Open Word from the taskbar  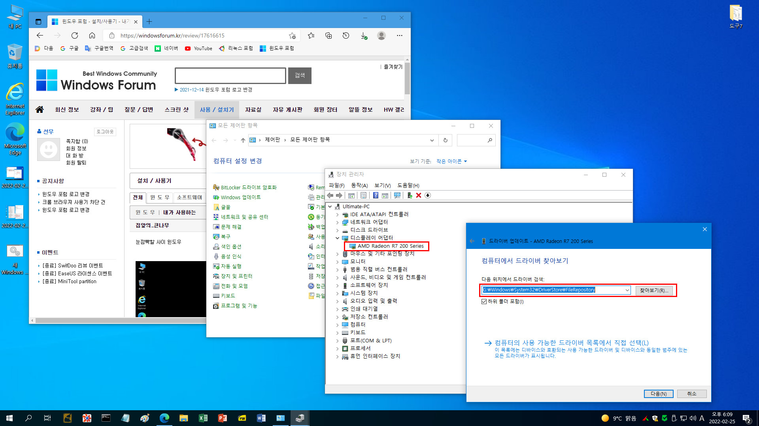[x=261, y=418]
